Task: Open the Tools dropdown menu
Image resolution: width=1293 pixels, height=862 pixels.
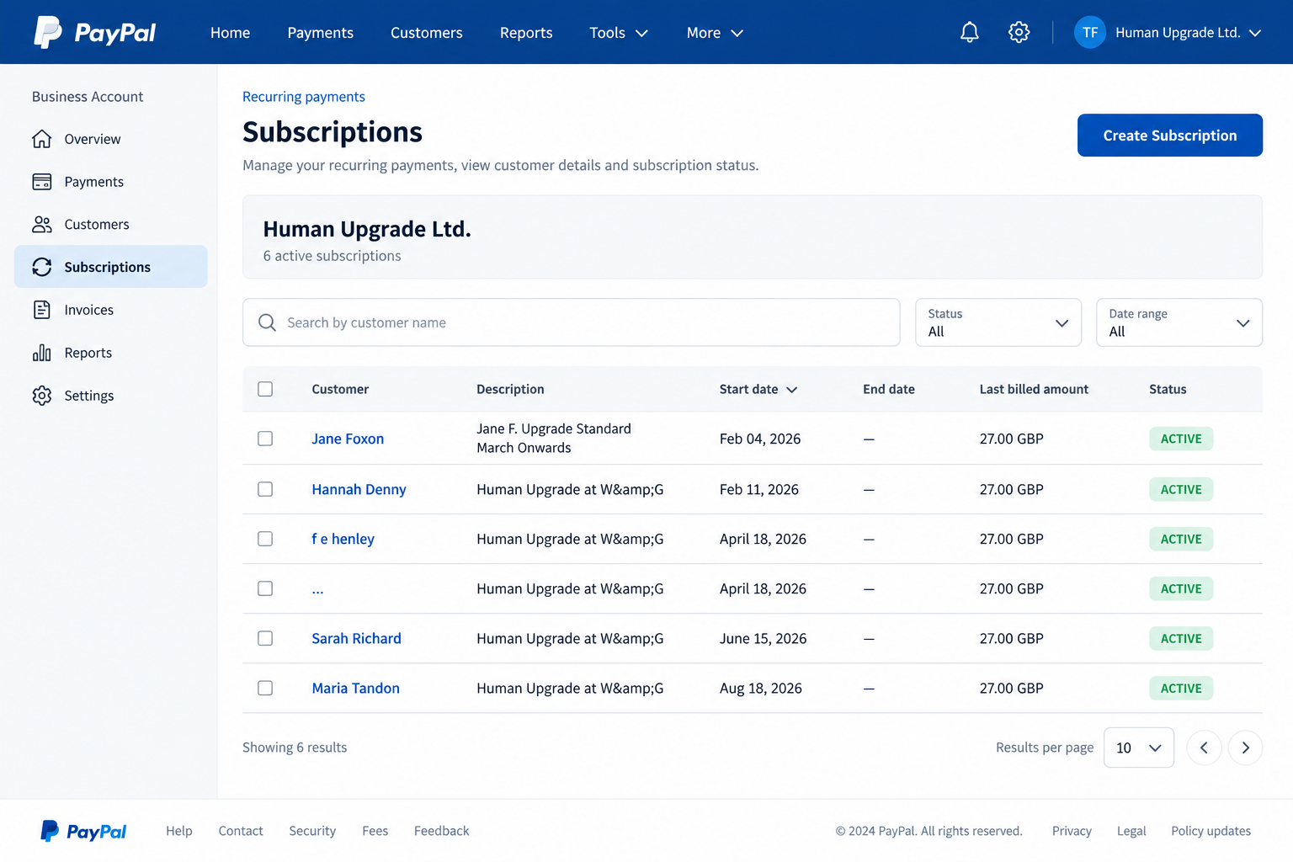Action: (619, 33)
